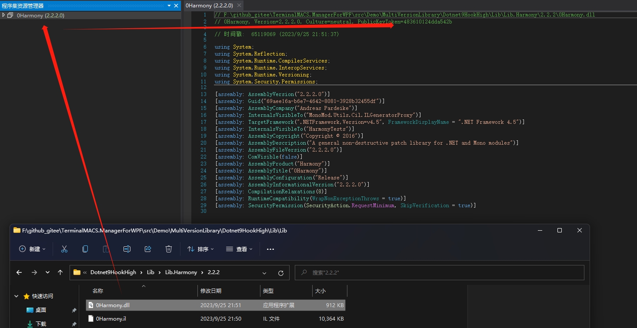
Task: Click the Paste icon in Explorer toolbar
Action: click(x=106, y=249)
